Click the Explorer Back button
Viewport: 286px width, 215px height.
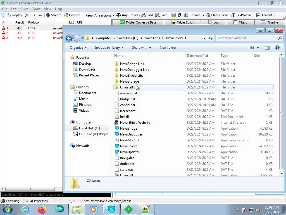[69, 38]
